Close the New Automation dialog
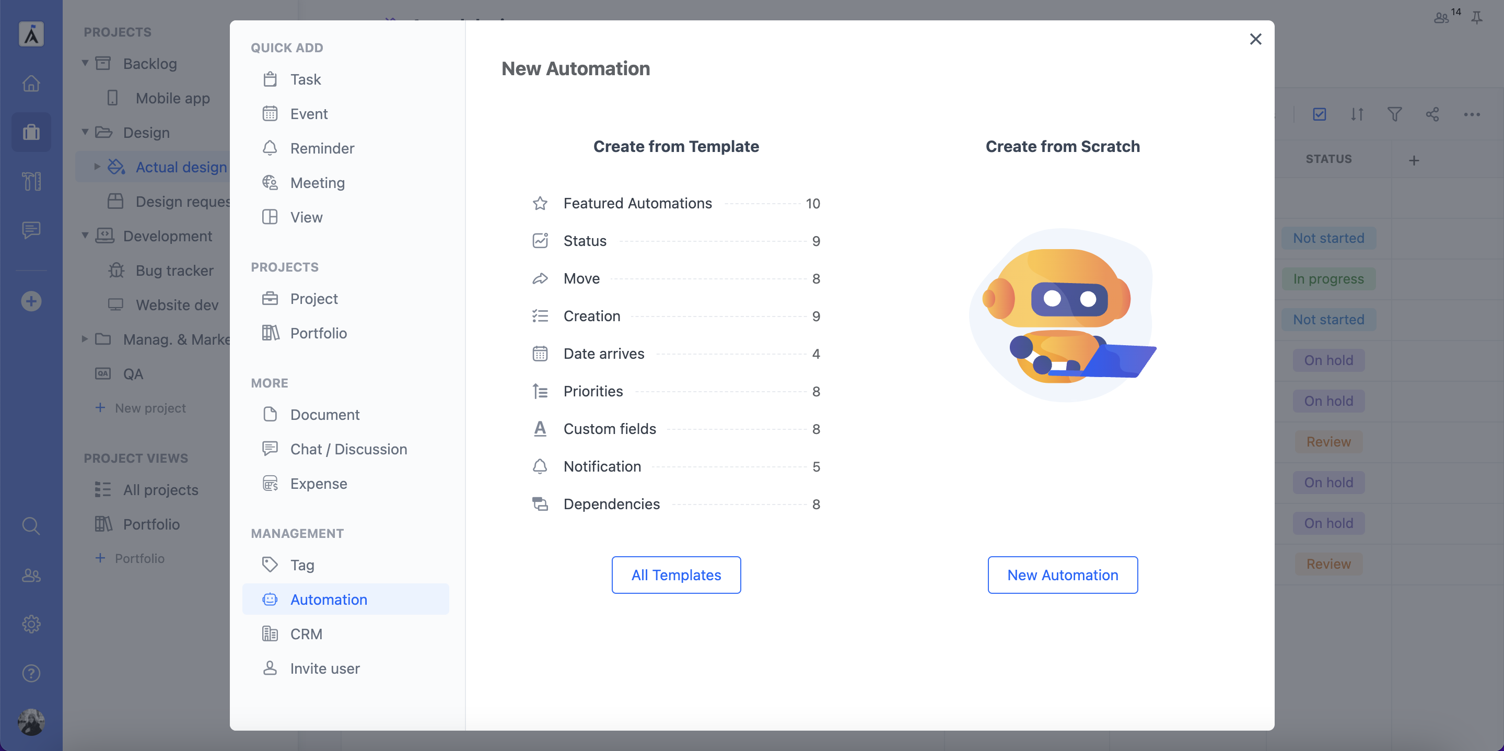The height and width of the screenshot is (751, 1504). (1255, 39)
